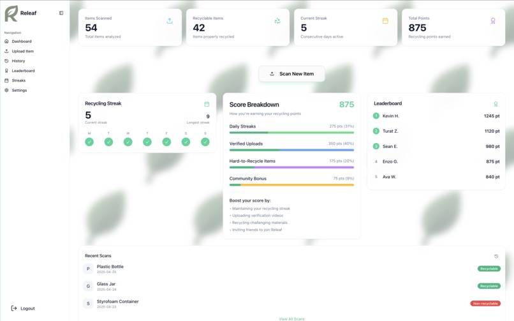Open the Plastic Bottle scan entry
Image resolution: width=514 pixels, height=321 pixels.
pyautogui.click(x=291, y=269)
